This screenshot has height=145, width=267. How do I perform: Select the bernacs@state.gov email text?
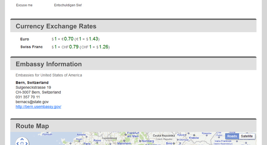coord(32,102)
